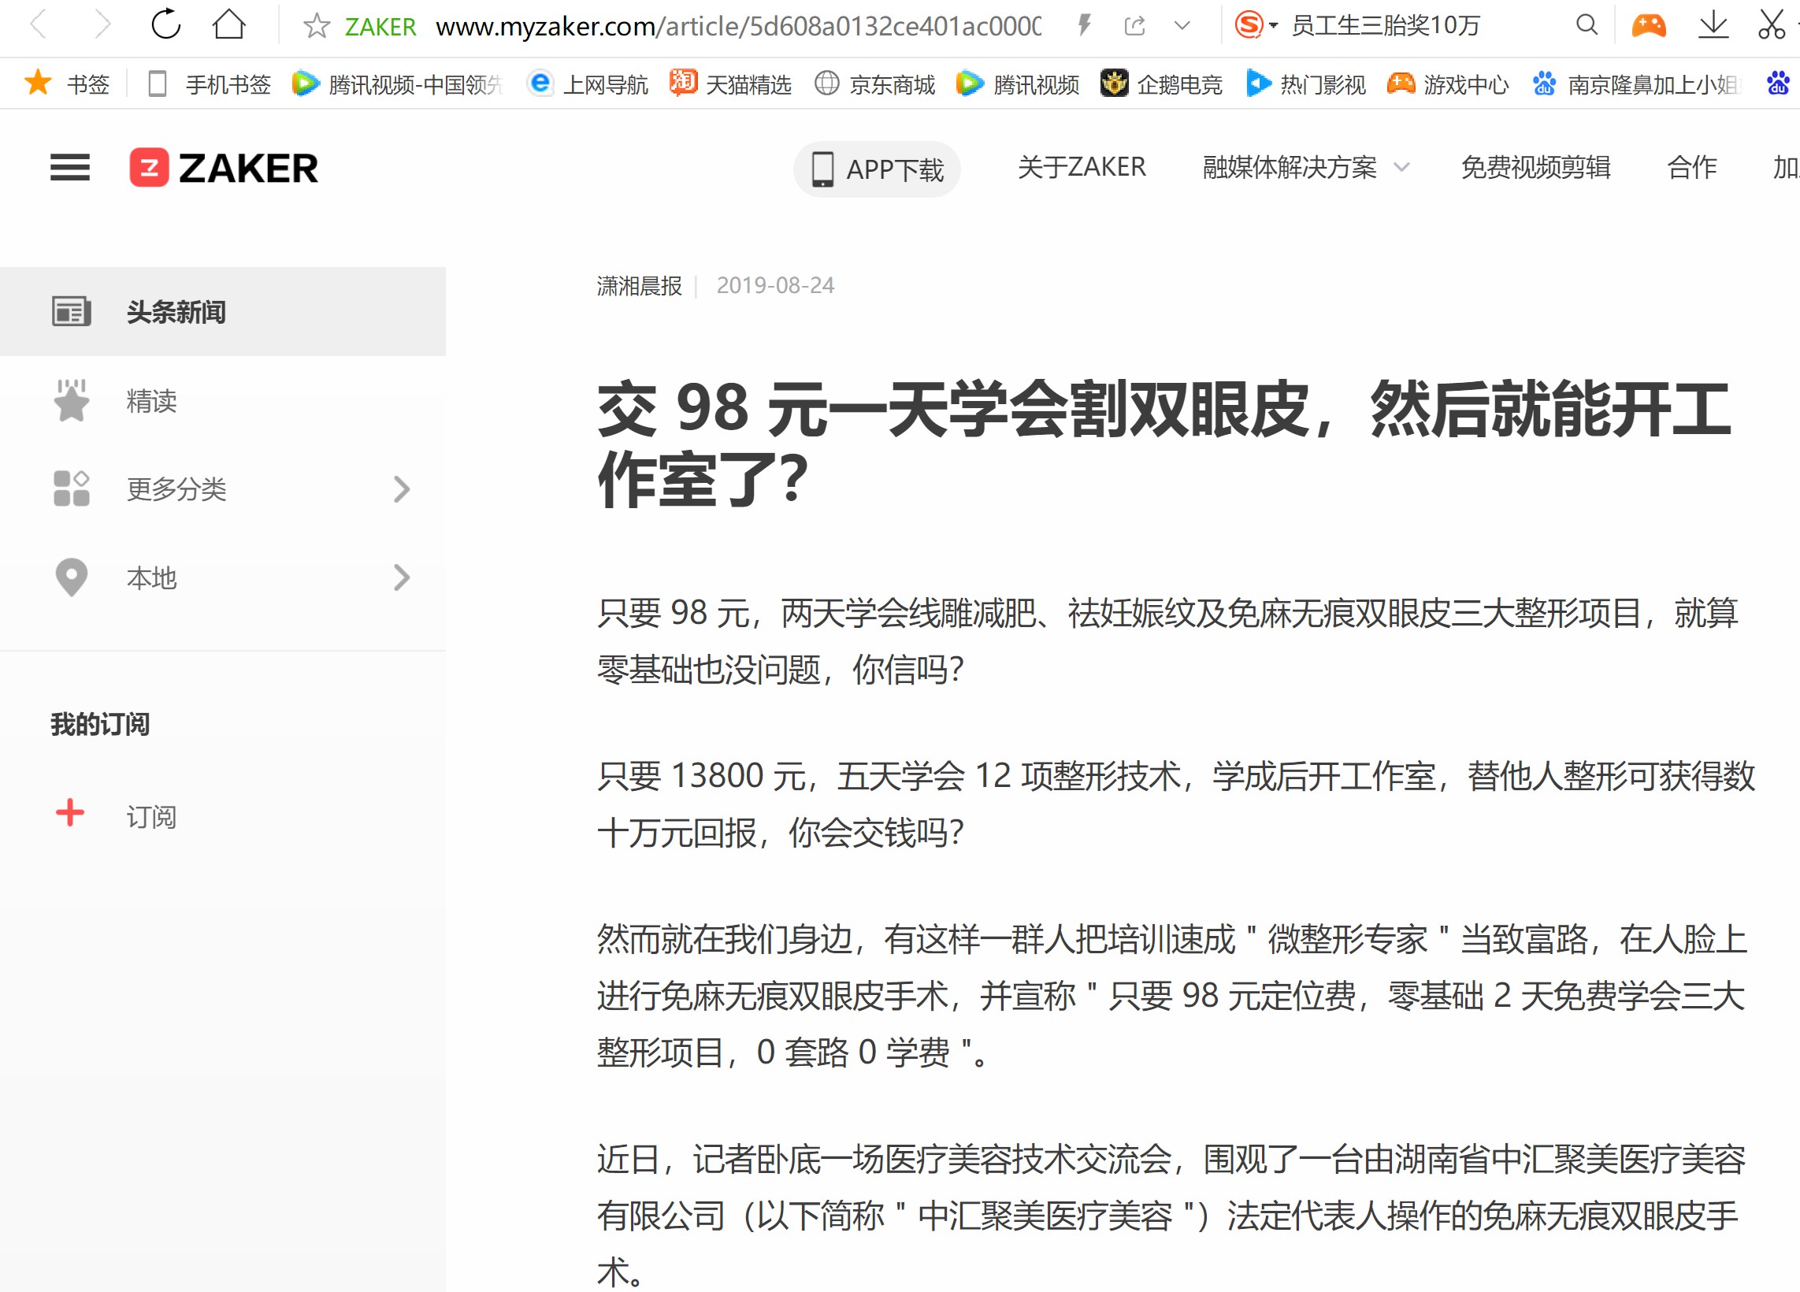The width and height of the screenshot is (1800, 1292).
Task: Click the 本地 location pin icon
Action: tap(72, 577)
